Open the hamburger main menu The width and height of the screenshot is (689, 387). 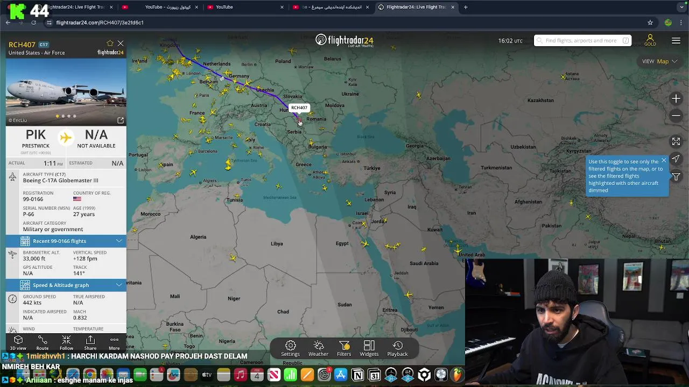coord(676,41)
